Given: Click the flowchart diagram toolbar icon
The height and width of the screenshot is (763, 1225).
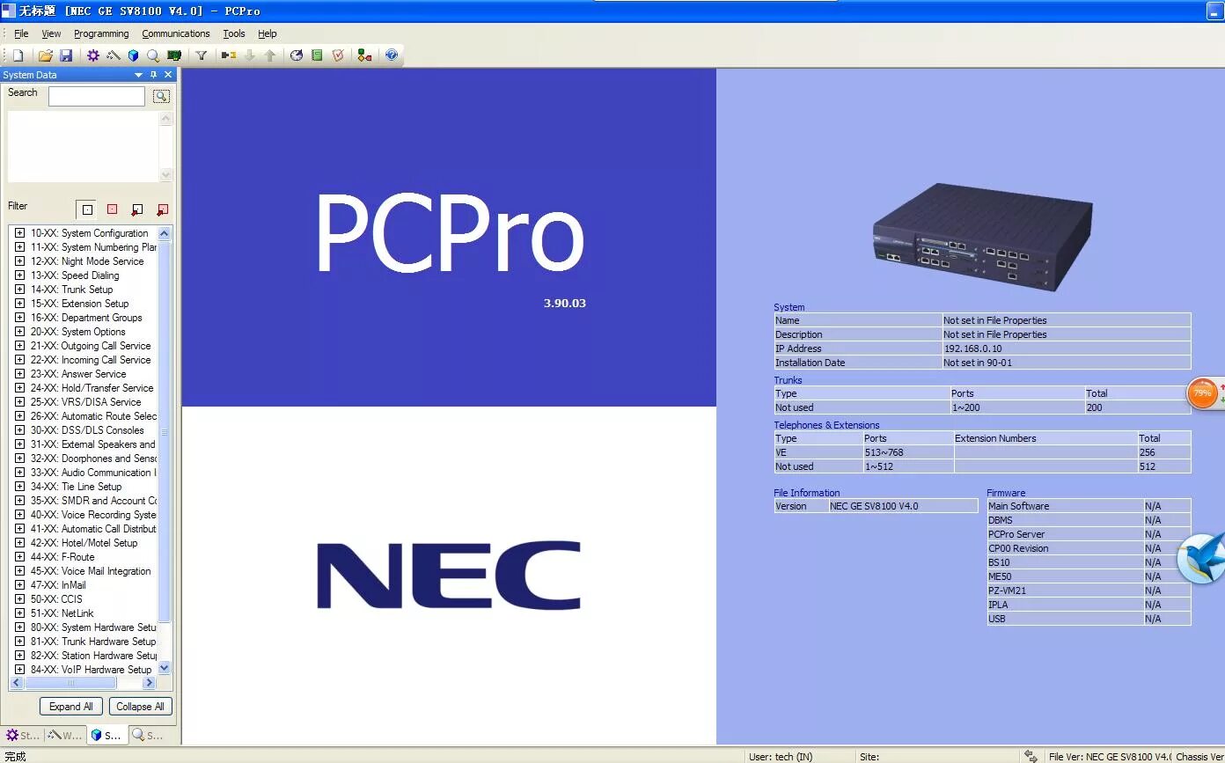Looking at the screenshot, I should point(364,55).
